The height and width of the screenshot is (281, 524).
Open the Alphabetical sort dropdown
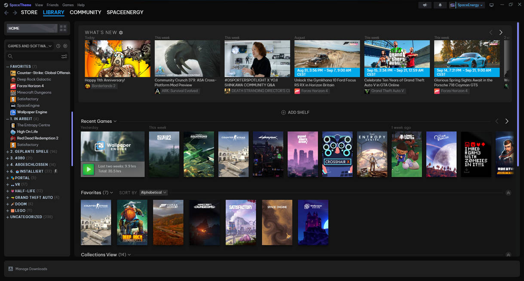click(x=153, y=192)
